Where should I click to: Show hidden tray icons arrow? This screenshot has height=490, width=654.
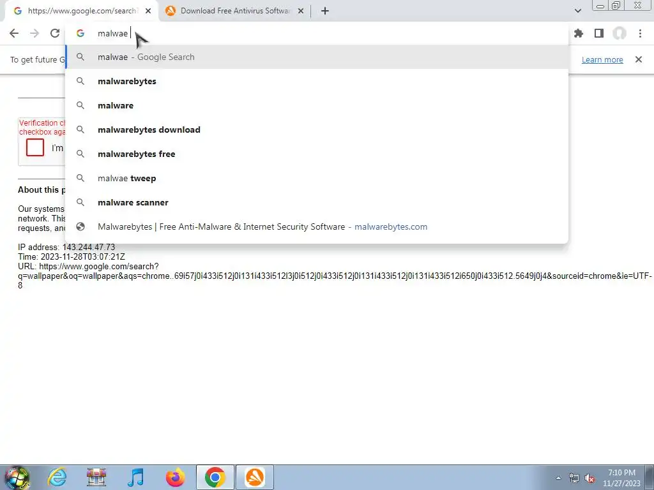(558, 478)
